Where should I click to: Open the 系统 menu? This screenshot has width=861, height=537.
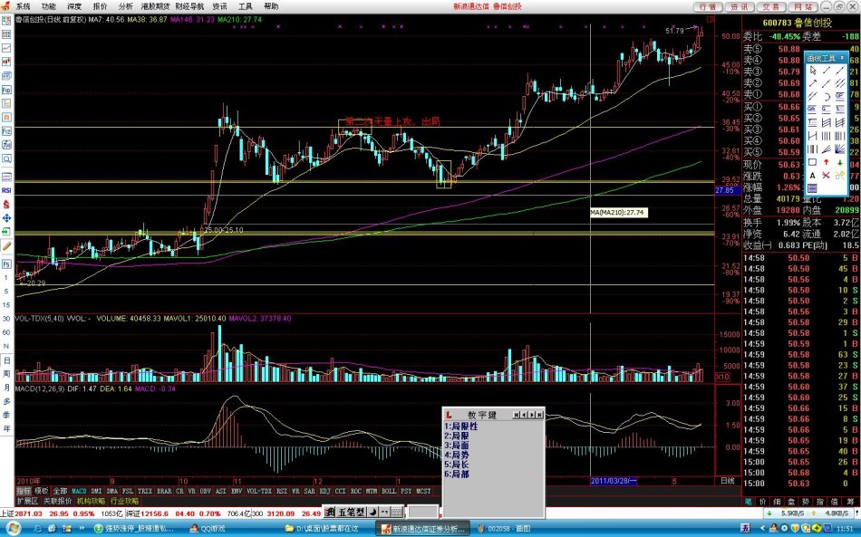(23, 5)
